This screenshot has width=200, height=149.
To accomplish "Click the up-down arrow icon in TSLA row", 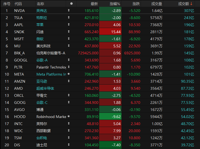I will pyautogui.click(x=69, y=17).
